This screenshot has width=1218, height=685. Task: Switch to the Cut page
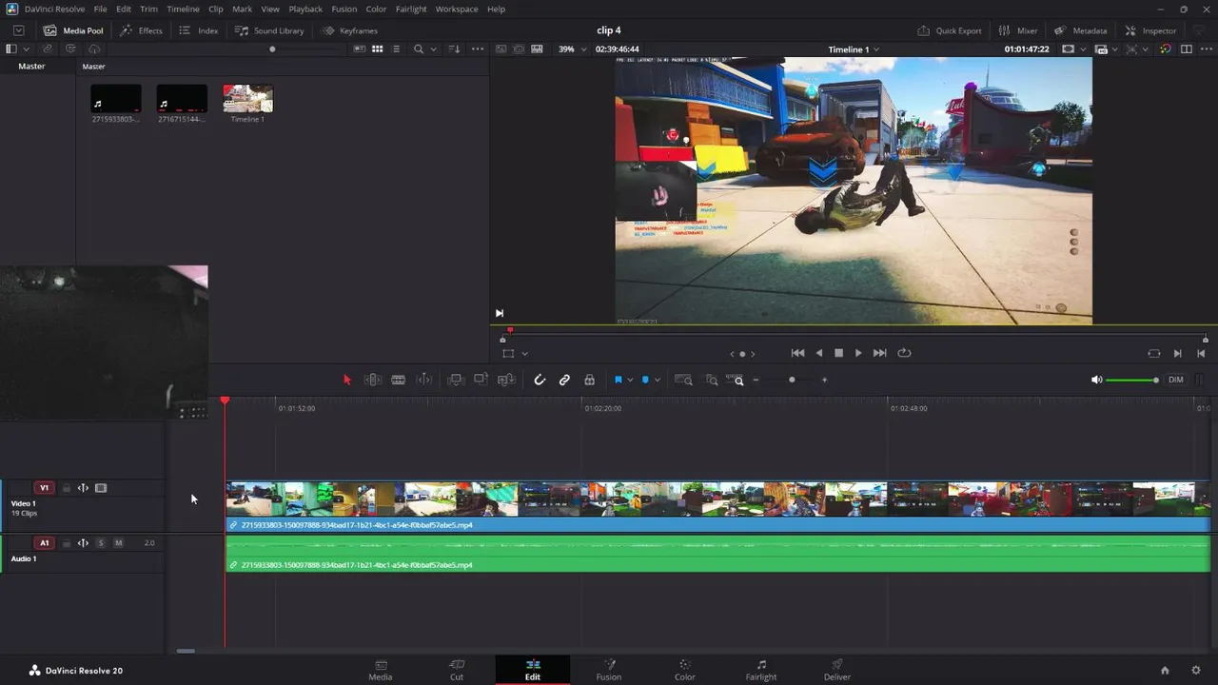(457, 670)
